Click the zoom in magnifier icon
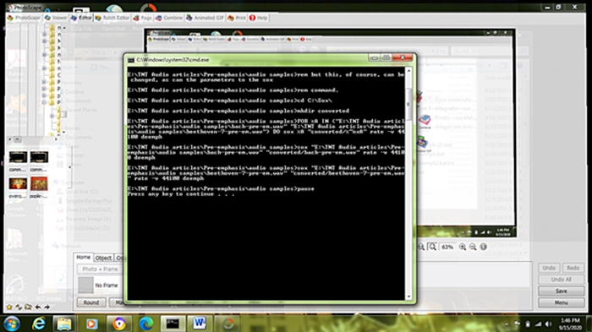This screenshot has height=332, width=592. (x=463, y=247)
